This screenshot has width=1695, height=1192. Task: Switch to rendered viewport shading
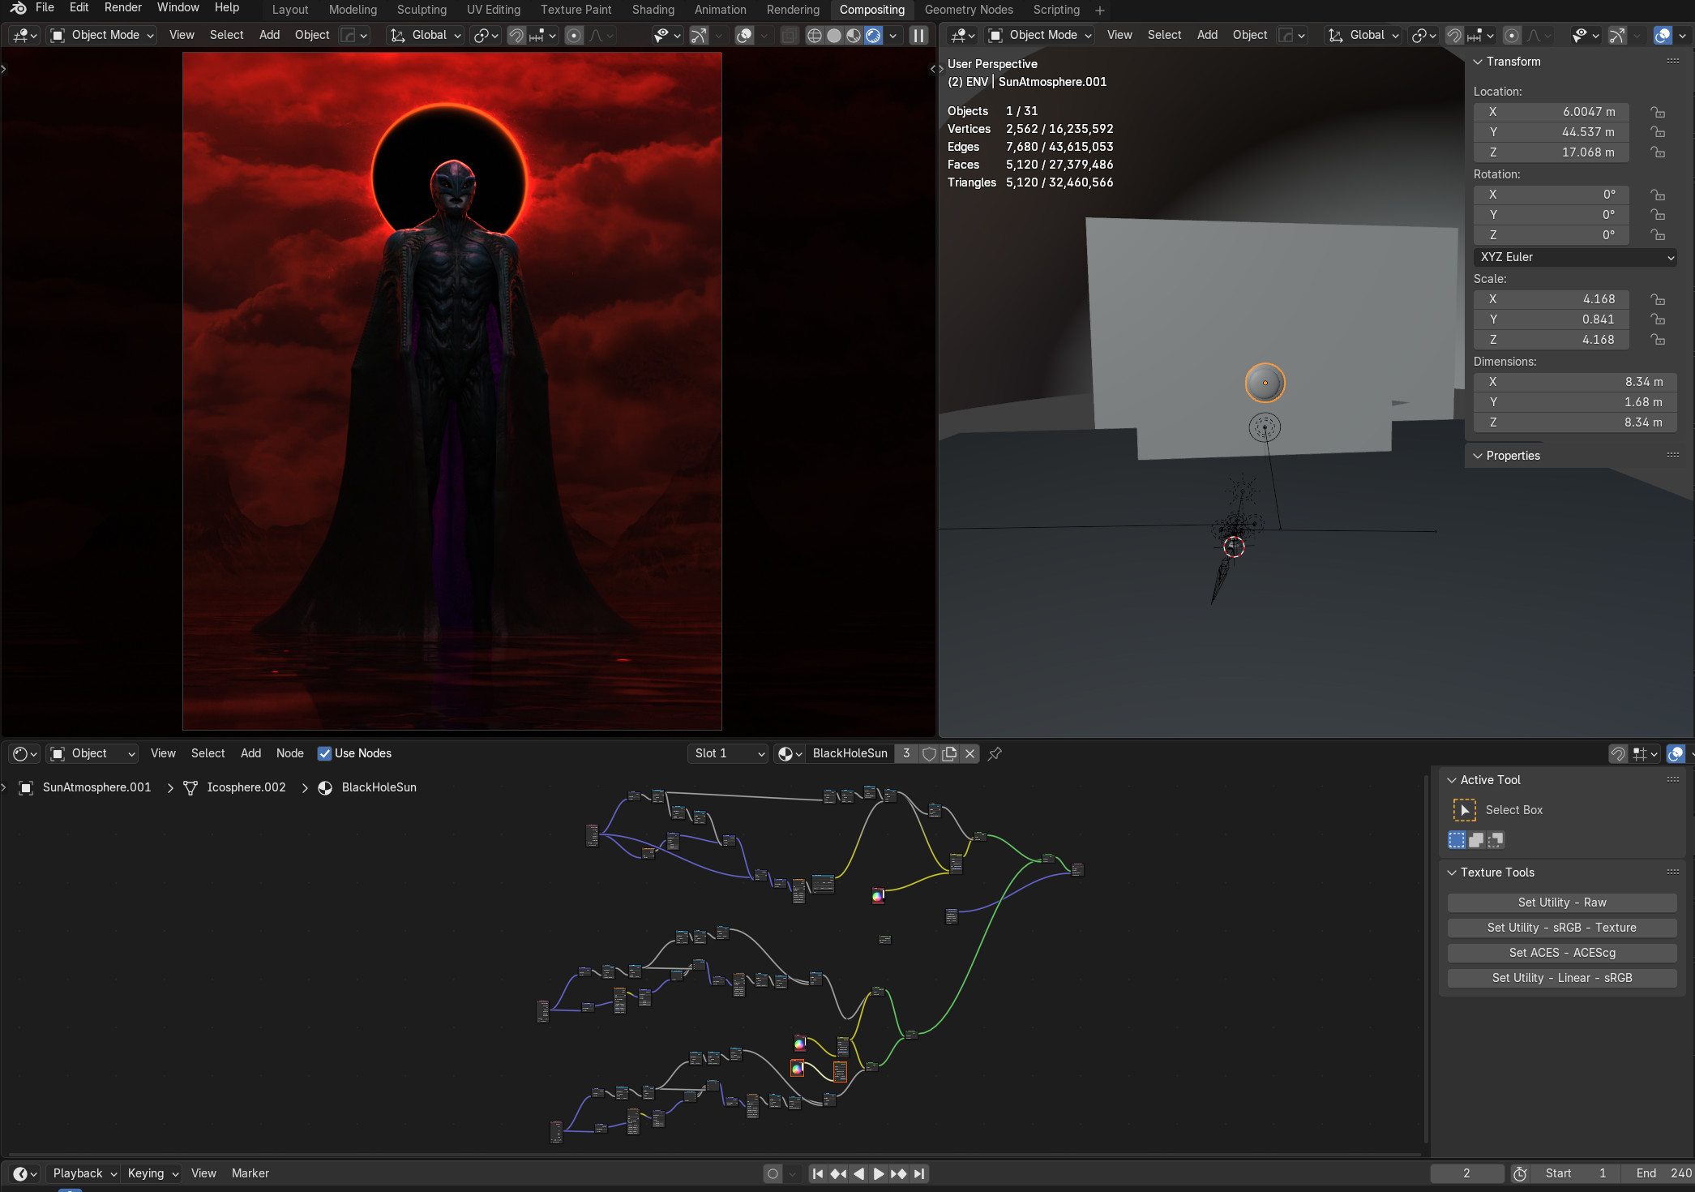click(x=873, y=35)
